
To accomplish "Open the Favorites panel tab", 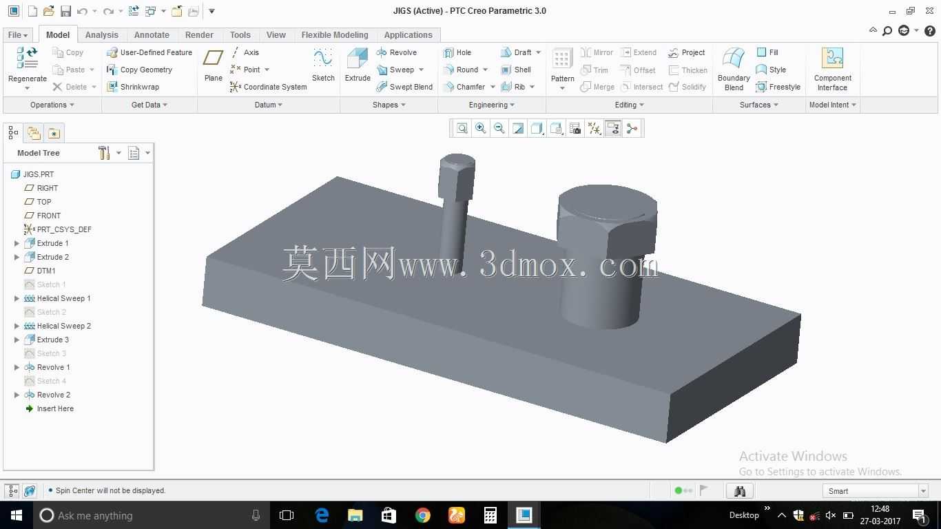I will (54, 133).
